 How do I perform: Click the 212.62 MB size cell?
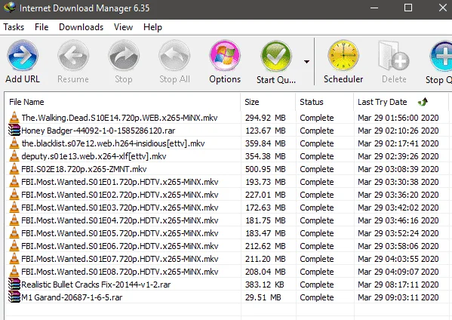pos(265,246)
